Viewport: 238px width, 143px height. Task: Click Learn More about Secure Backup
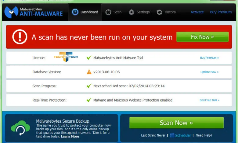[x=70, y=136]
